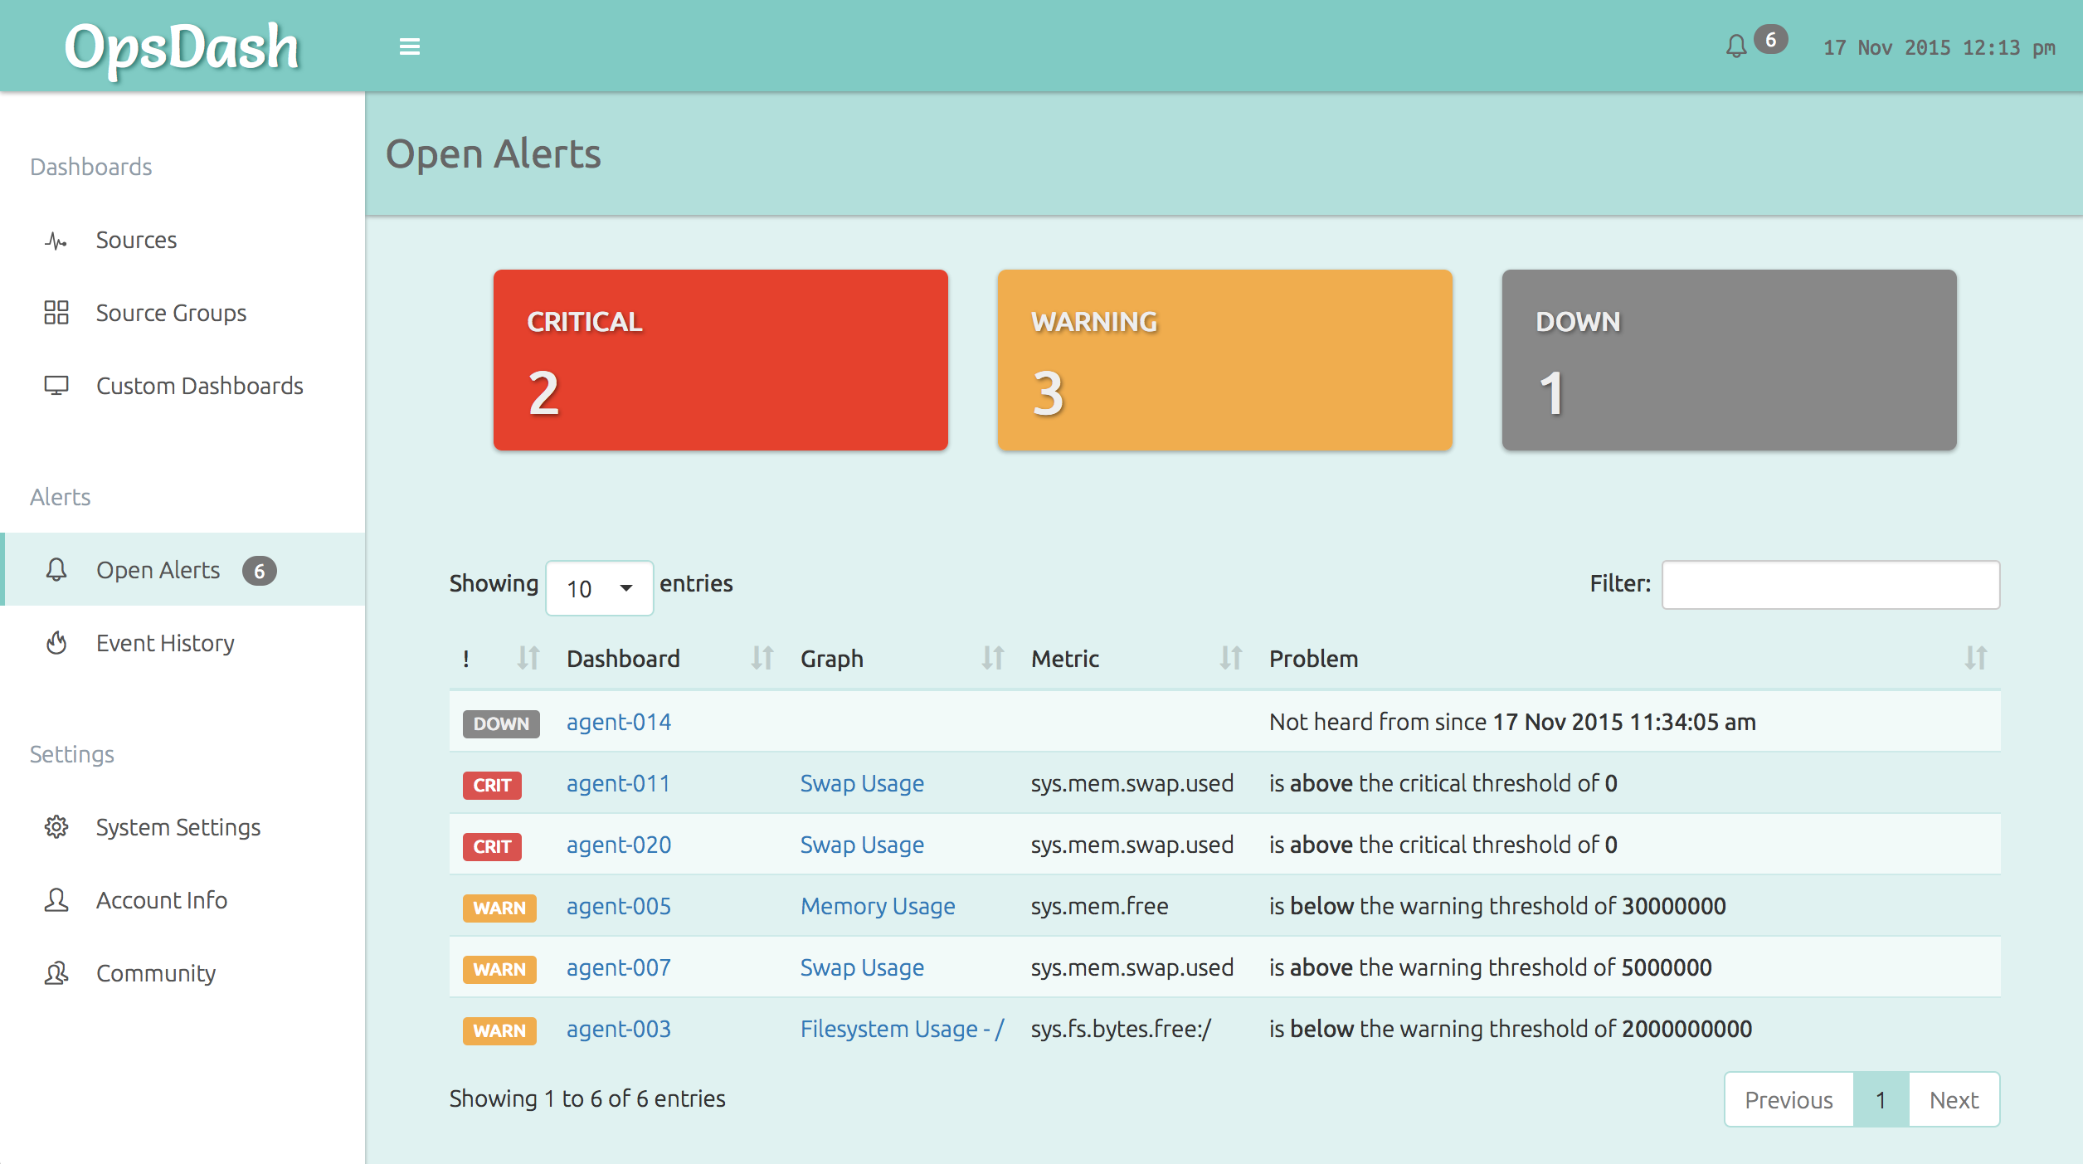Sort by Dashboard column arrows
Viewport: 2083px width, 1164px height.
click(762, 658)
